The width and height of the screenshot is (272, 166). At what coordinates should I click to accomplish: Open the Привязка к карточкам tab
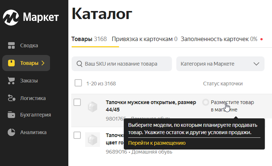(x=144, y=39)
